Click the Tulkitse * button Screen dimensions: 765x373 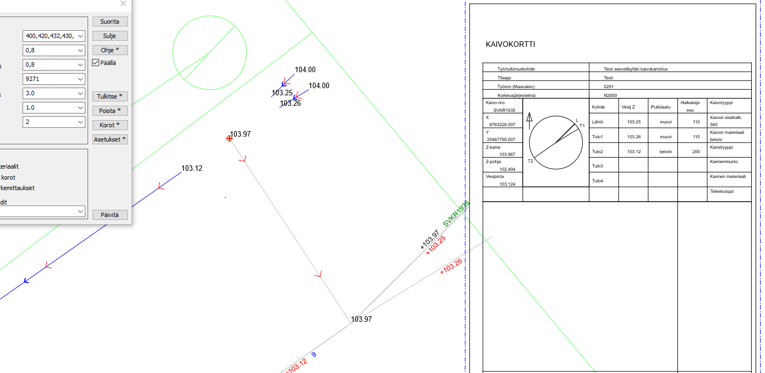tap(110, 96)
